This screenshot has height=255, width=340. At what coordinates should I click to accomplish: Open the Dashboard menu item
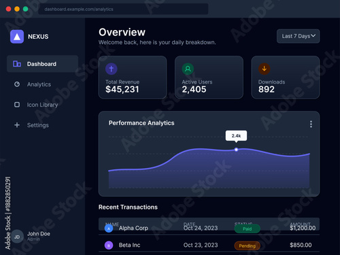(x=43, y=64)
